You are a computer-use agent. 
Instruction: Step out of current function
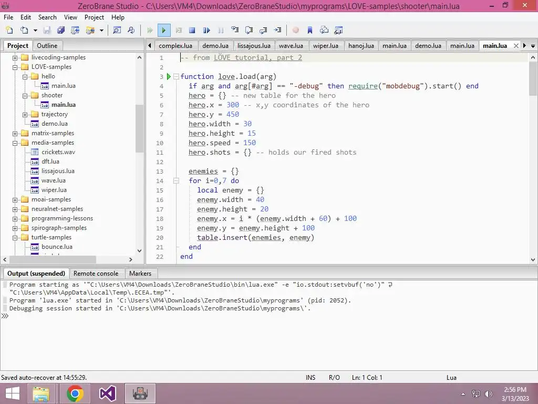point(264,30)
